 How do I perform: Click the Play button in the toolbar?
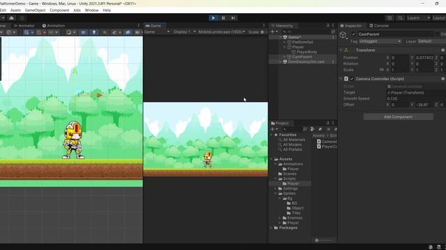[x=213, y=18]
